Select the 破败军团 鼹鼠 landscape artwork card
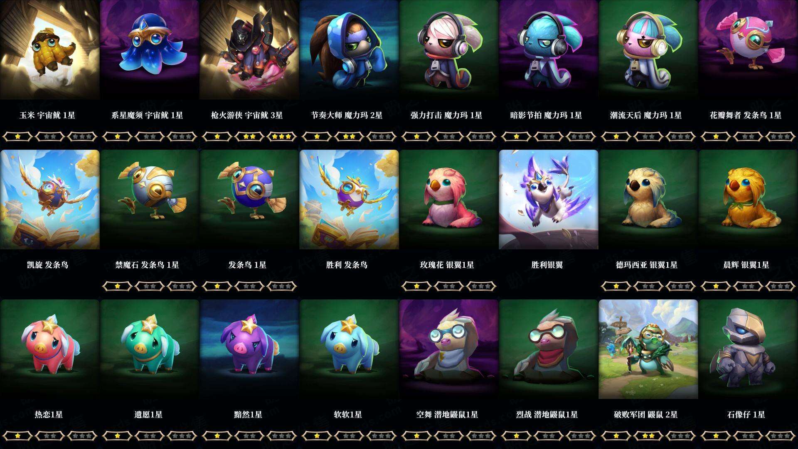Viewport: 798px width, 449px height. (648, 349)
